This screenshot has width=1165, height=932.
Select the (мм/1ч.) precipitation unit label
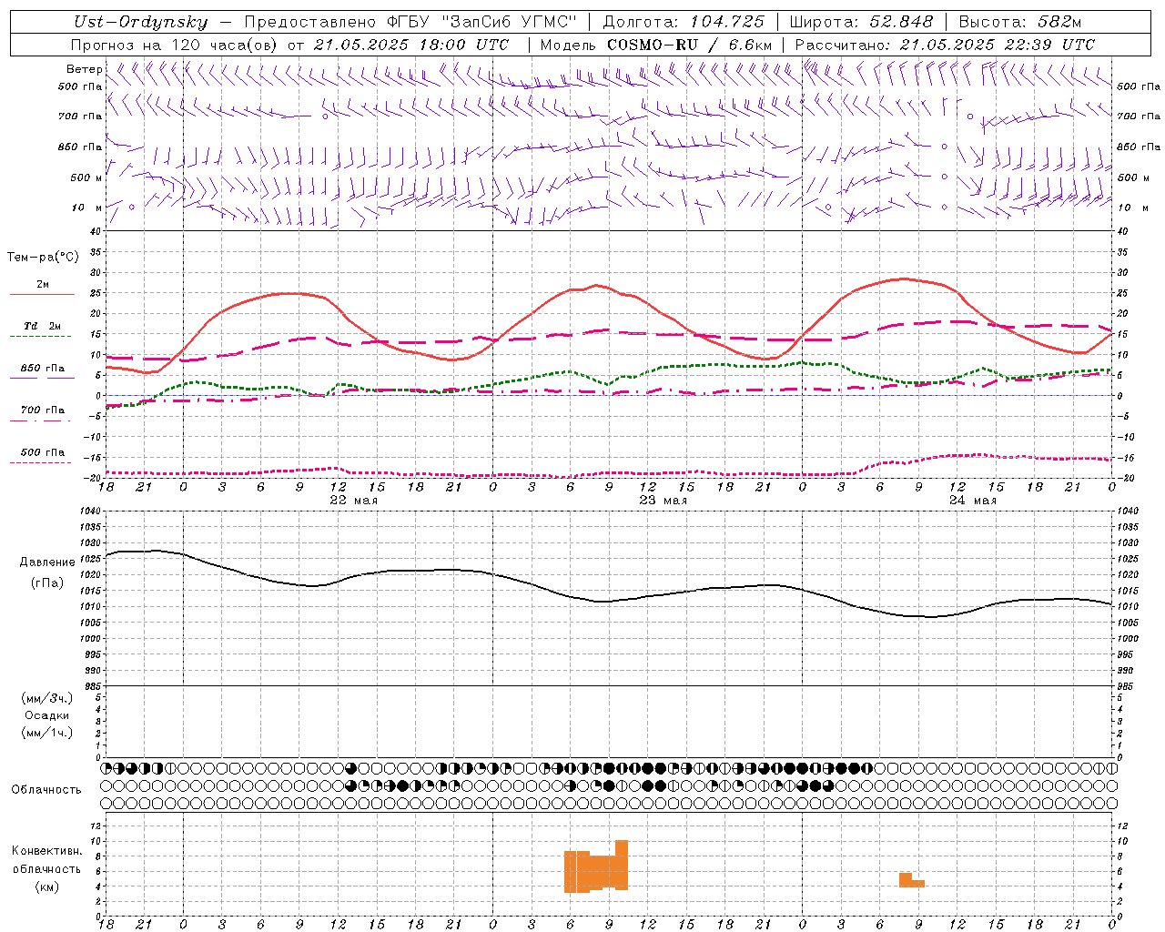click(x=47, y=733)
